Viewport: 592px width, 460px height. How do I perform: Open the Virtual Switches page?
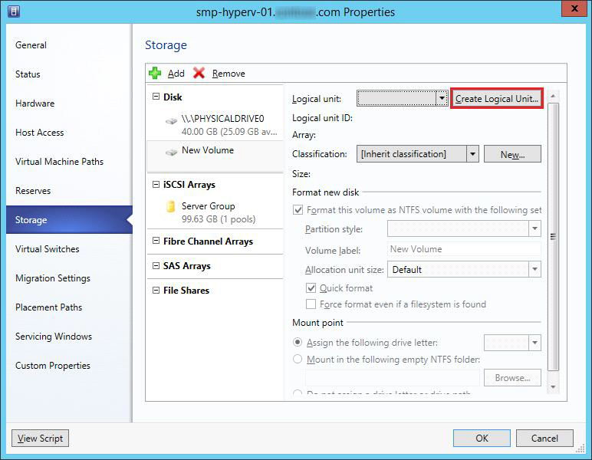pos(48,249)
